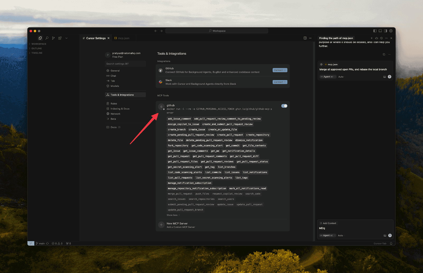
Task: Attach image in earlier message box
Action: pyautogui.click(x=385, y=77)
